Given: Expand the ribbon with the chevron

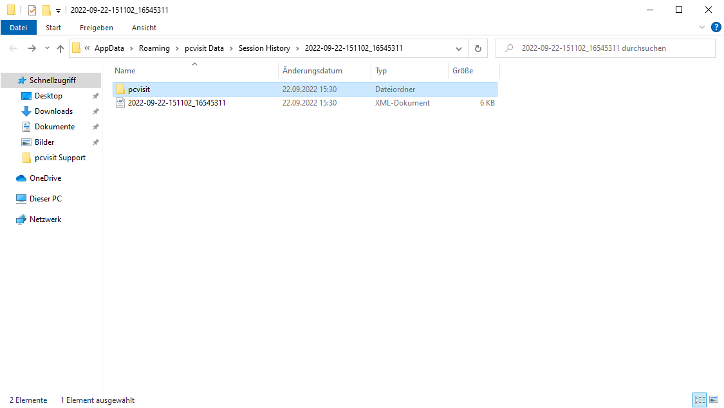Looking at the screenshot, I should click(x=702, y=27).
